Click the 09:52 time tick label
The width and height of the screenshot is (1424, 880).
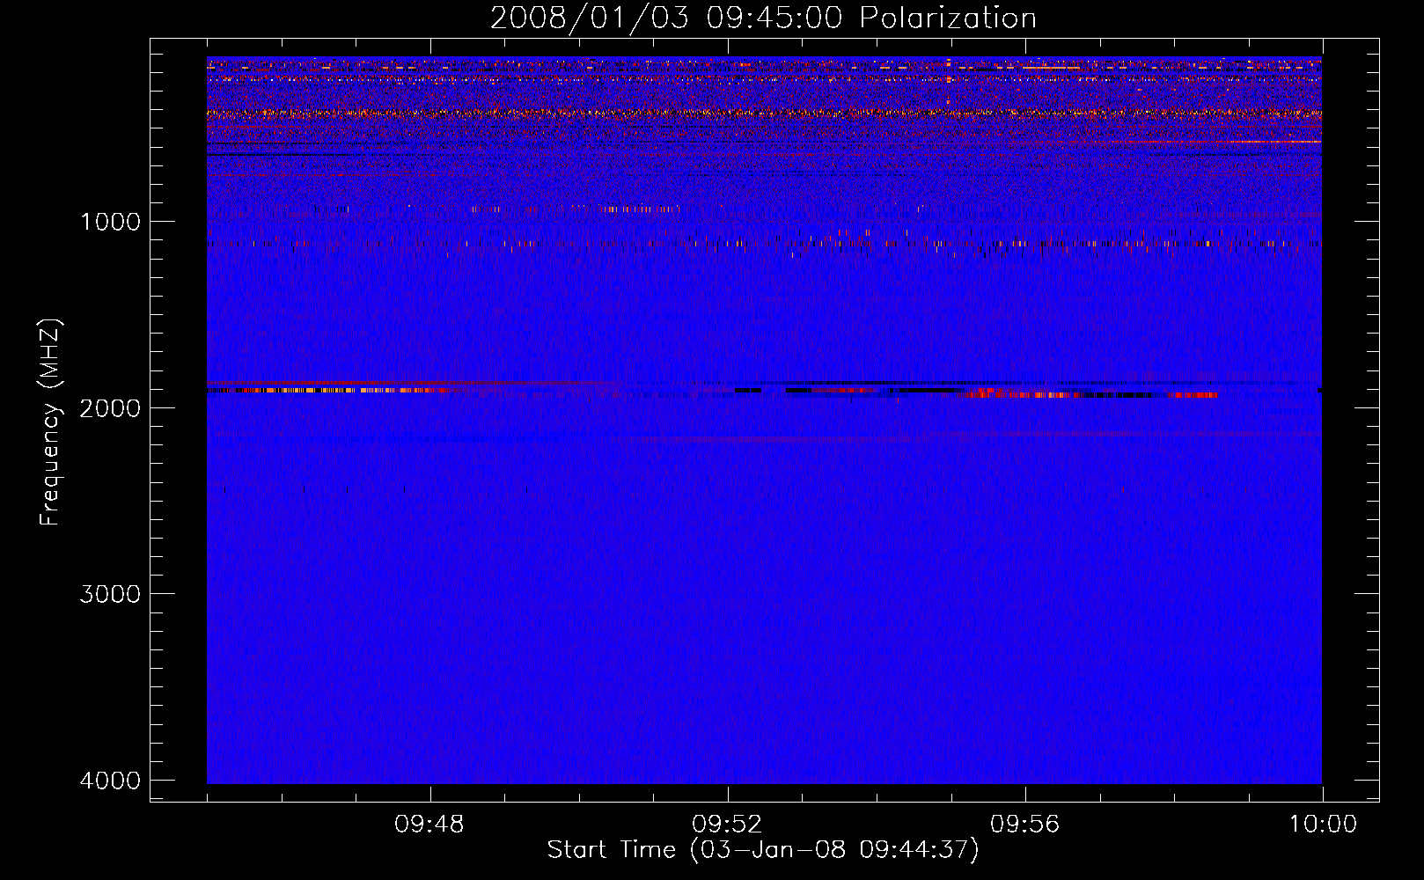pos(727,825)
